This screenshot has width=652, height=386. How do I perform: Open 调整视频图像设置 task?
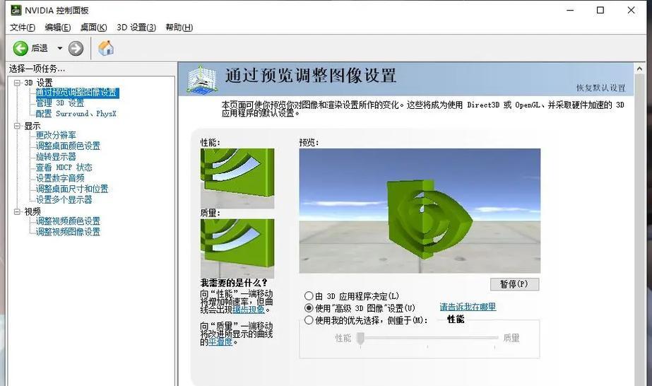point(68,232)
